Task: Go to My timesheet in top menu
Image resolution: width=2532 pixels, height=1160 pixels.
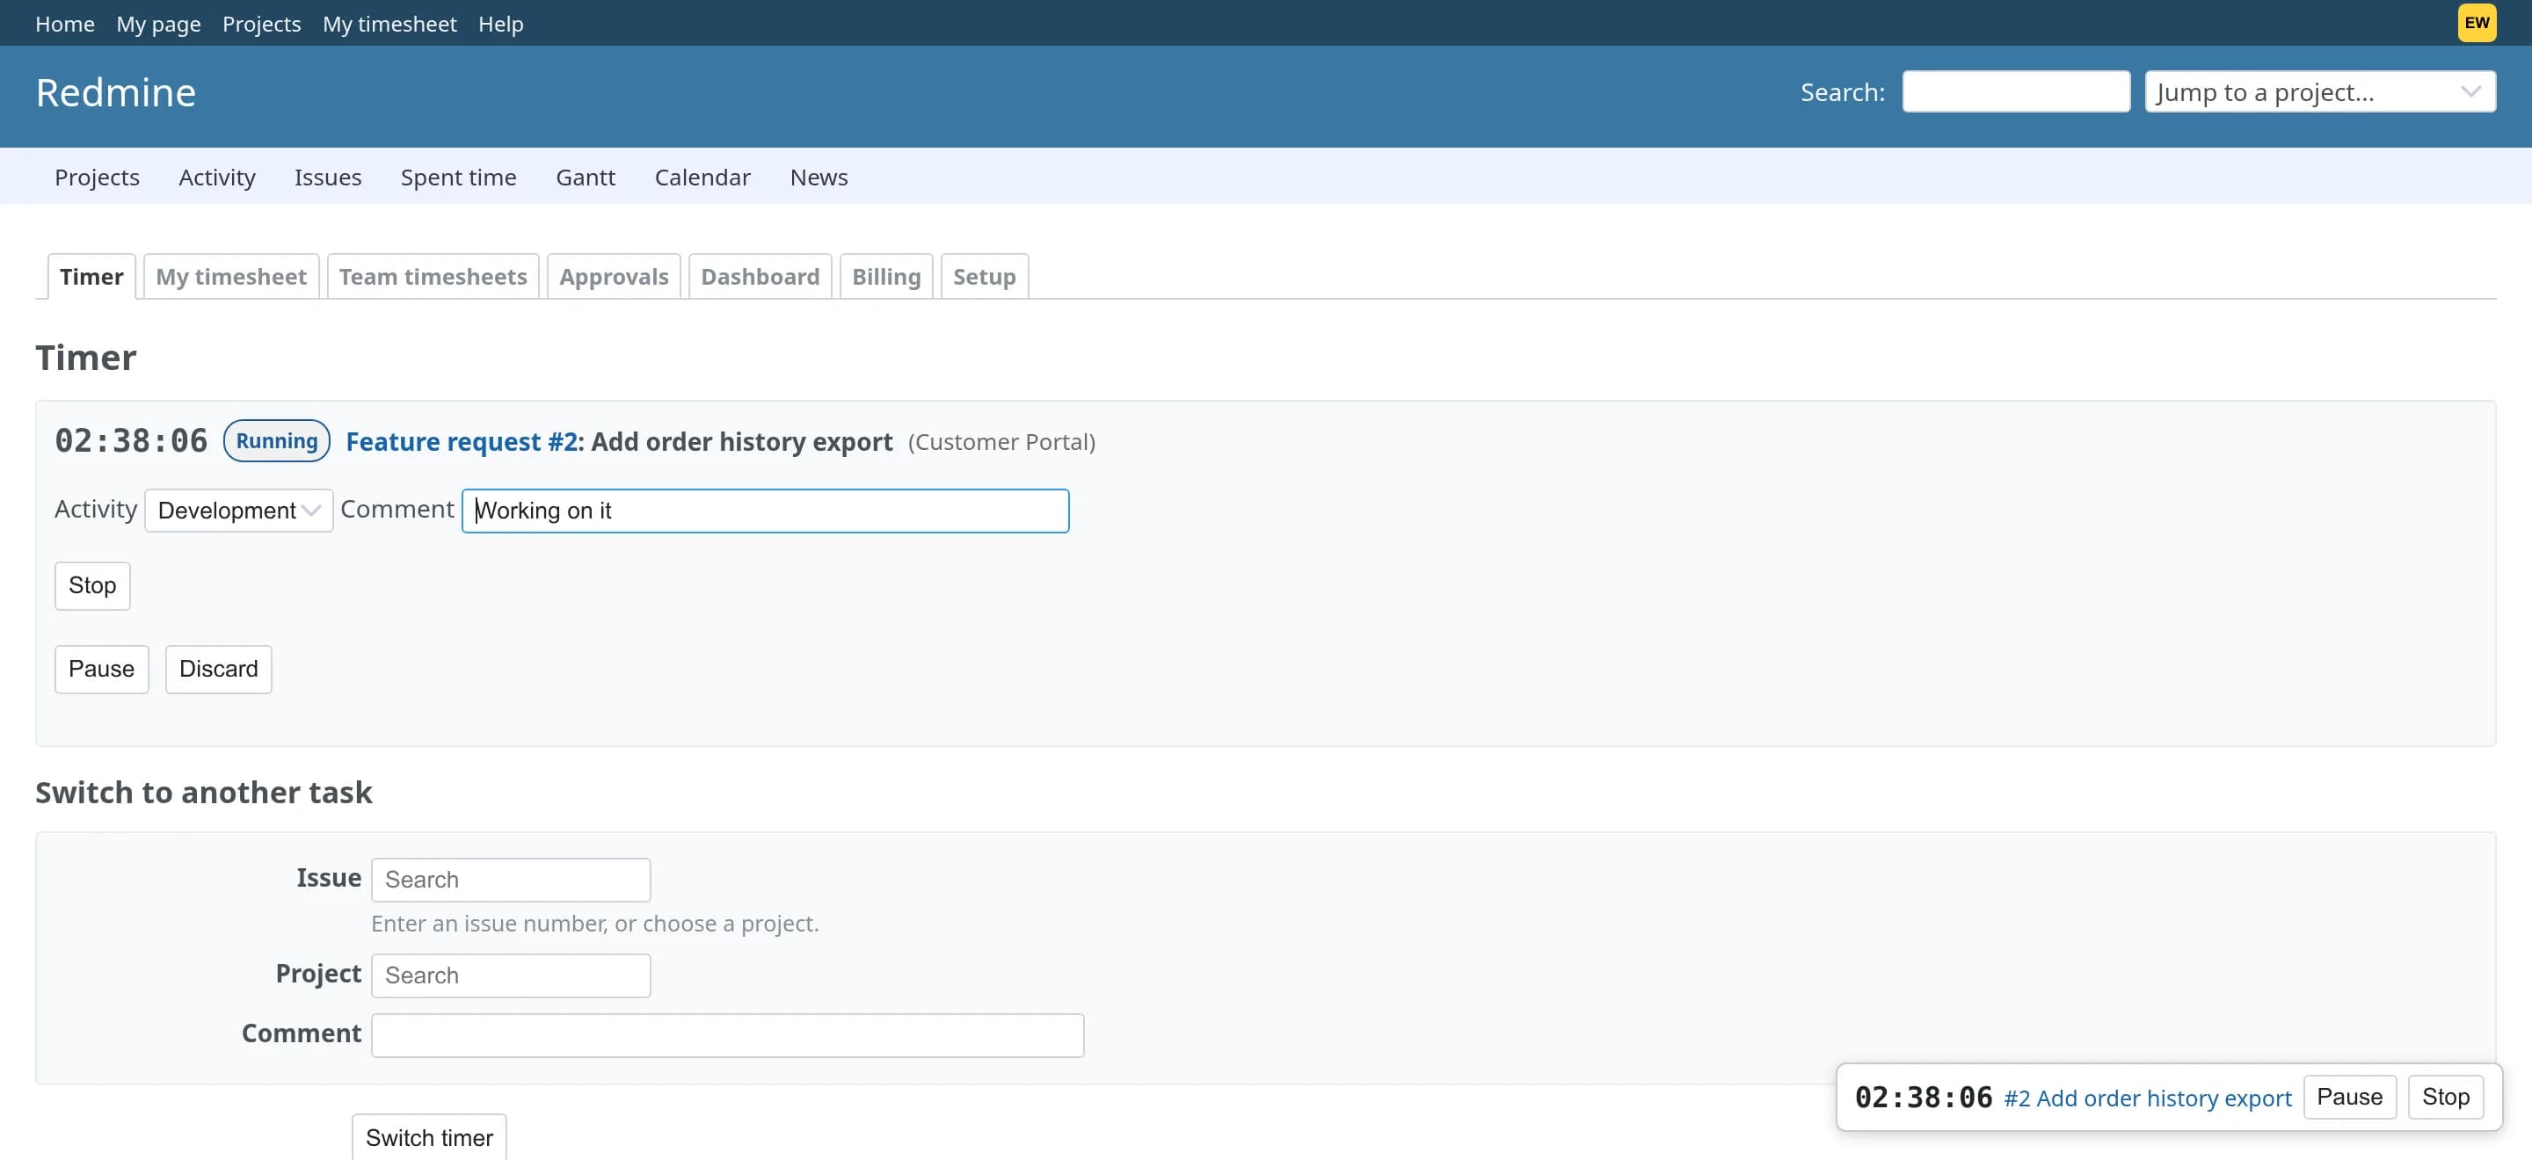Action: pyautogui.click(x=389, y=24)
